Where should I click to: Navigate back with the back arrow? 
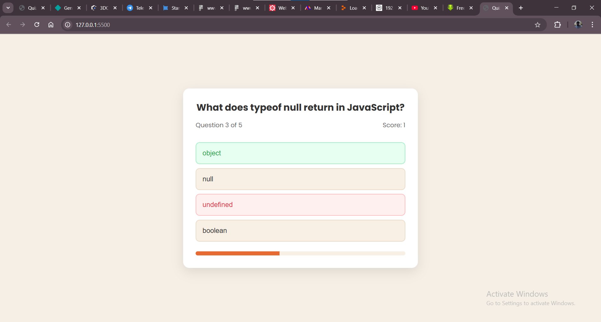tap(9, 25)
